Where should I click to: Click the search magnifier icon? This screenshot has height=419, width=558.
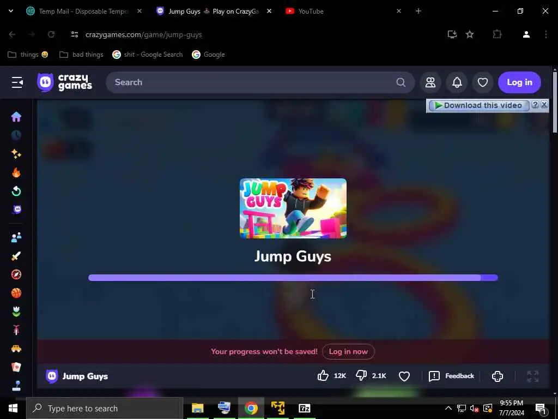point(401,82)
